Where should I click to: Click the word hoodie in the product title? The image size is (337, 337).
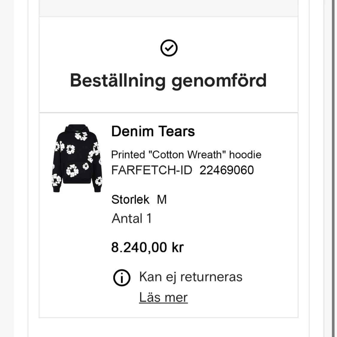coord(245,155)
